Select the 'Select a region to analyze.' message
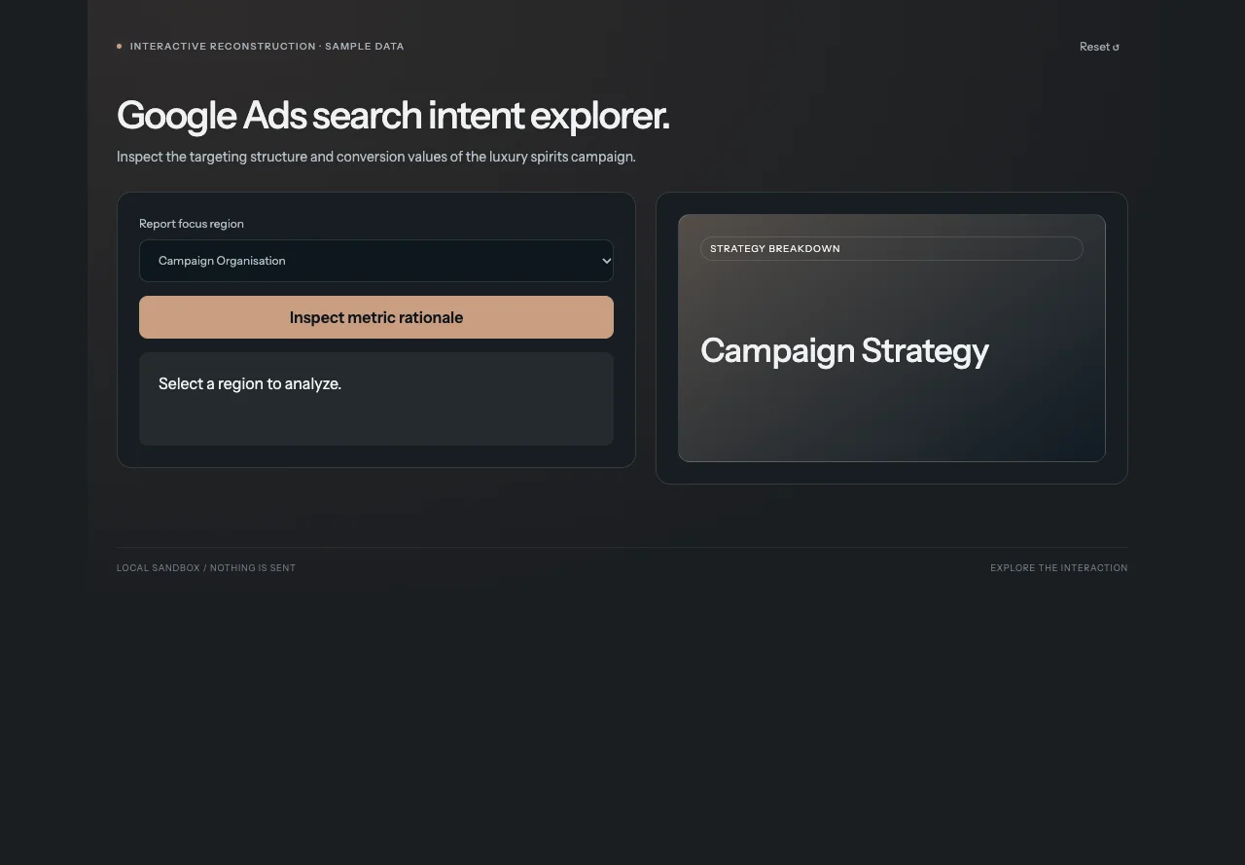1245x865 pixels. pyautogui.click(x=250, y=383)
